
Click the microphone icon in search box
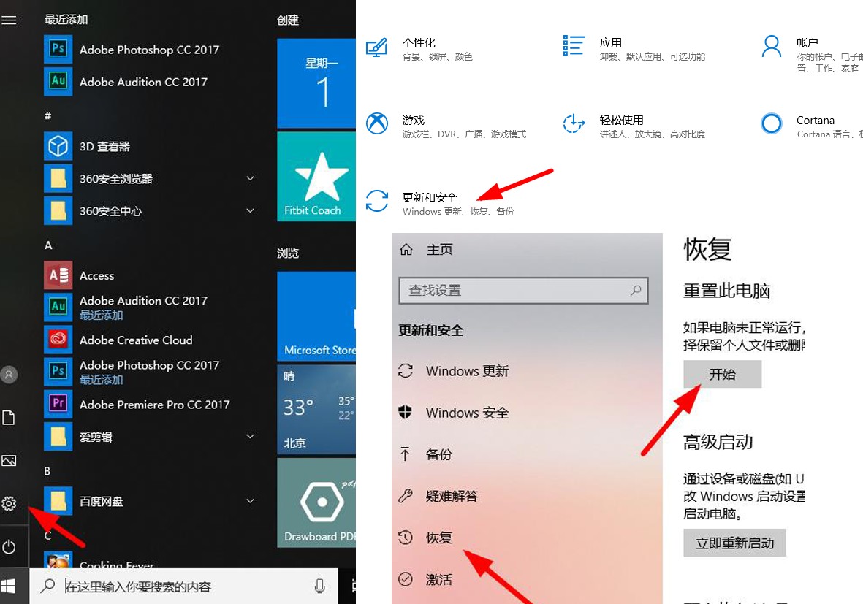tap(320, 586)
